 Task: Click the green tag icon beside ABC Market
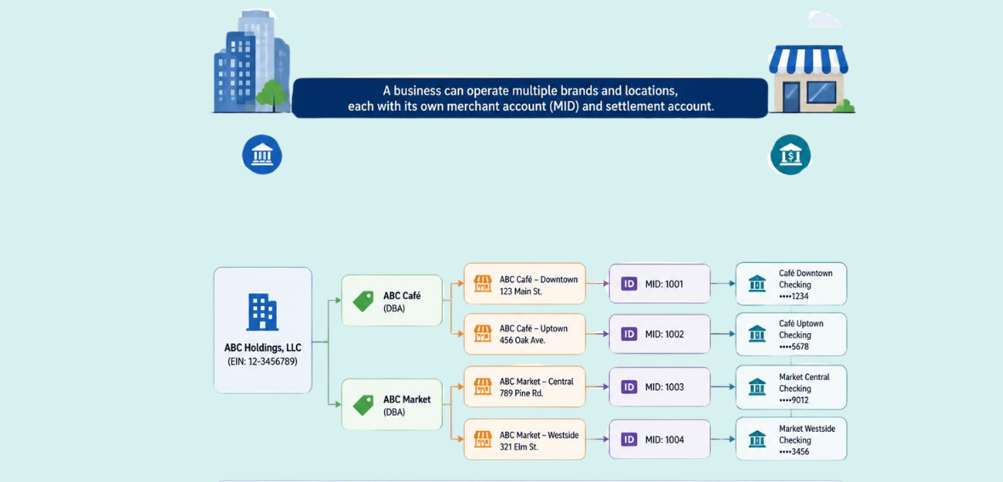coord(364,405)
